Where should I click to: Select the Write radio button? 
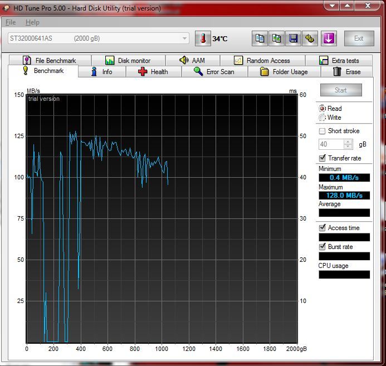pos(322,118)
